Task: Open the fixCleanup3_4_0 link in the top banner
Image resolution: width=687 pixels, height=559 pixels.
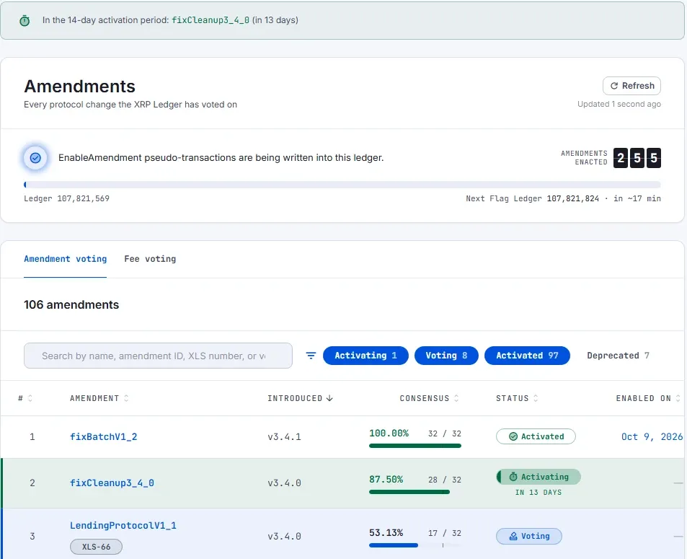Action: [210, 20]
